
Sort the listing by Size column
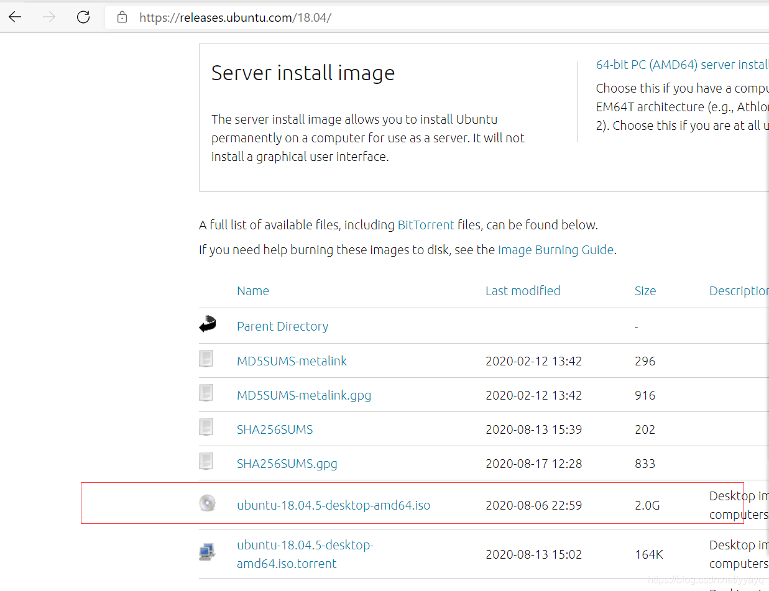(x=645, y=291)
